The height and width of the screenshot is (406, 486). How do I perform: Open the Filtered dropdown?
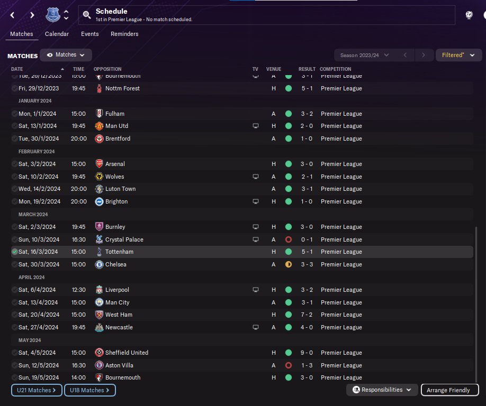[458, 55]
